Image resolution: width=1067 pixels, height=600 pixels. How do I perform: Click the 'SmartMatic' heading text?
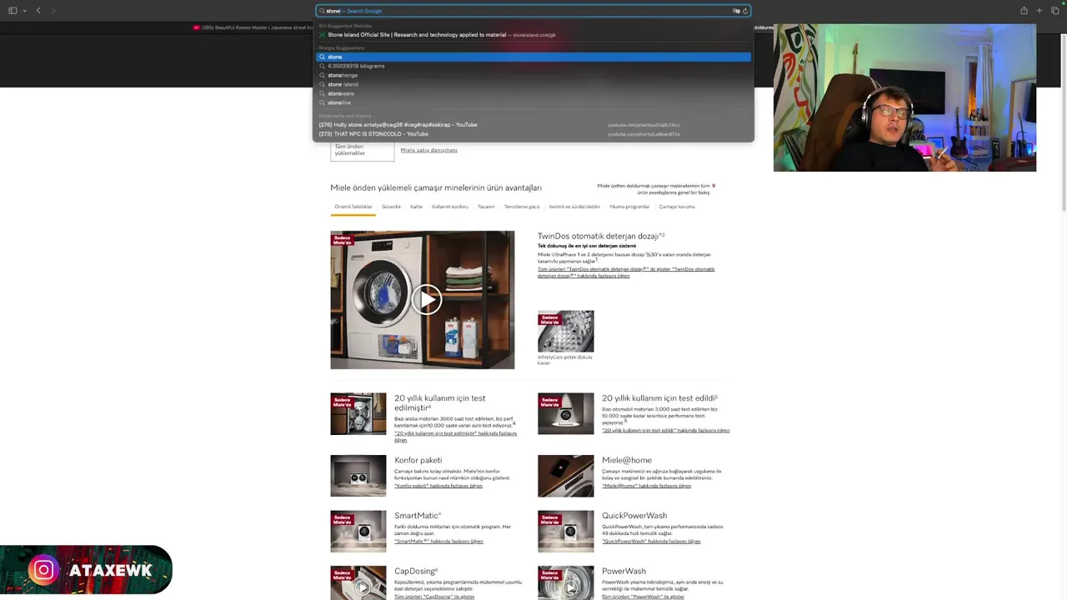coord(416,516)
